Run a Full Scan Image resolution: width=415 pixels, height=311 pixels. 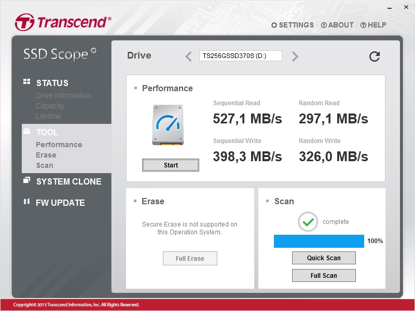click(324, 276)
